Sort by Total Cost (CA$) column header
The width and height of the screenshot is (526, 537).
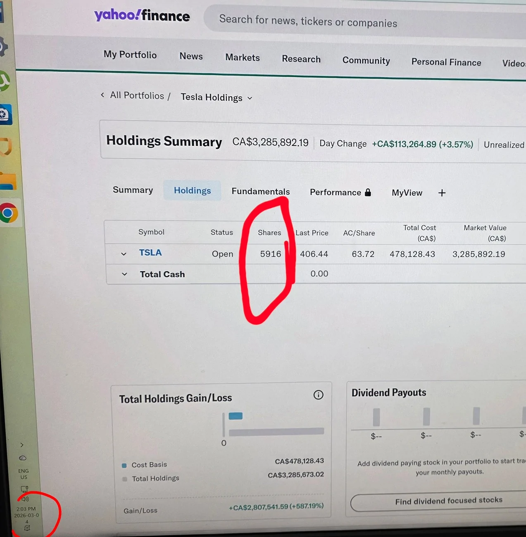(x=419, y=233)
